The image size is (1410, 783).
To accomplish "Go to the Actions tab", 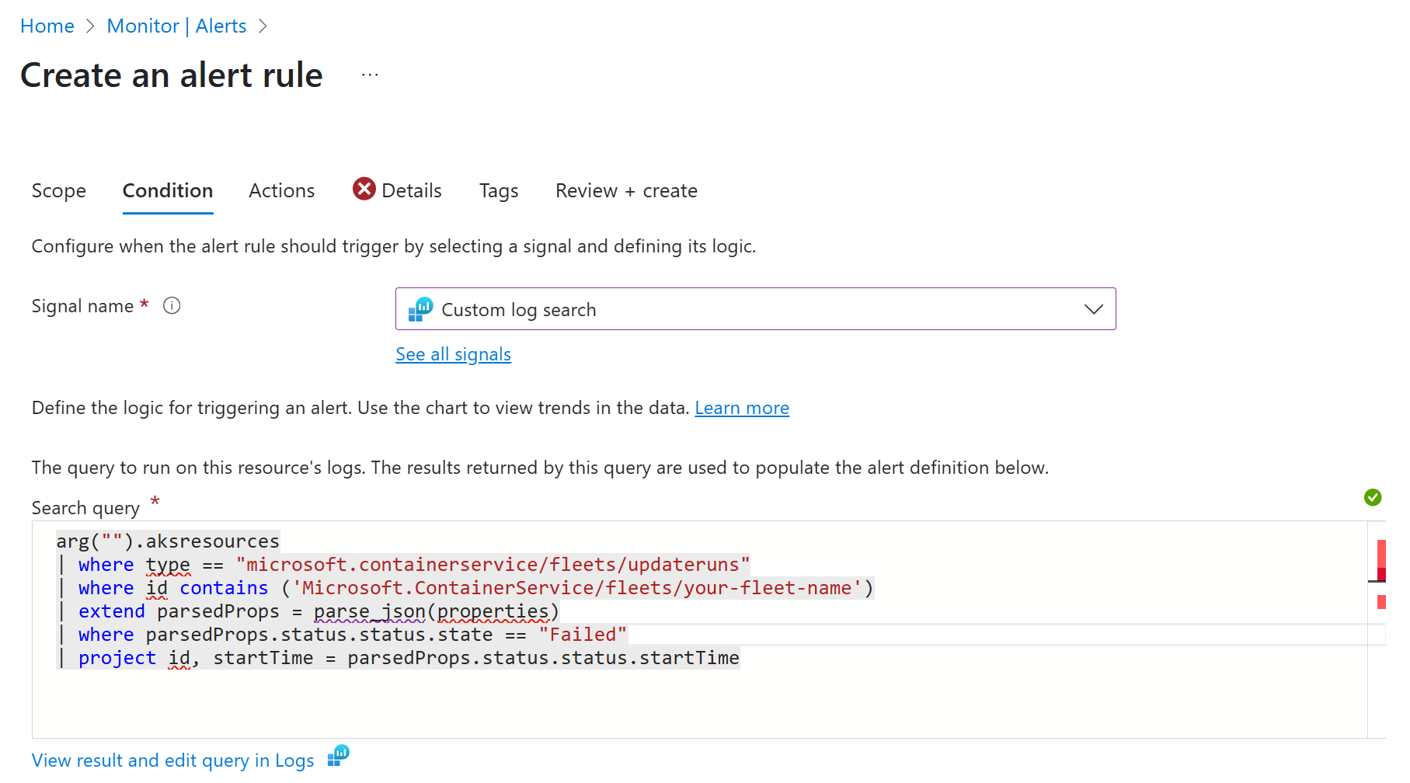I will click(281, 191).
